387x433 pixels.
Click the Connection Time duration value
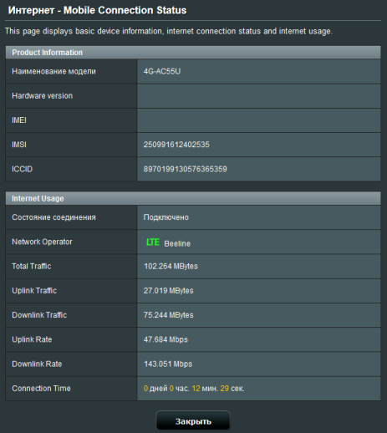194,389
